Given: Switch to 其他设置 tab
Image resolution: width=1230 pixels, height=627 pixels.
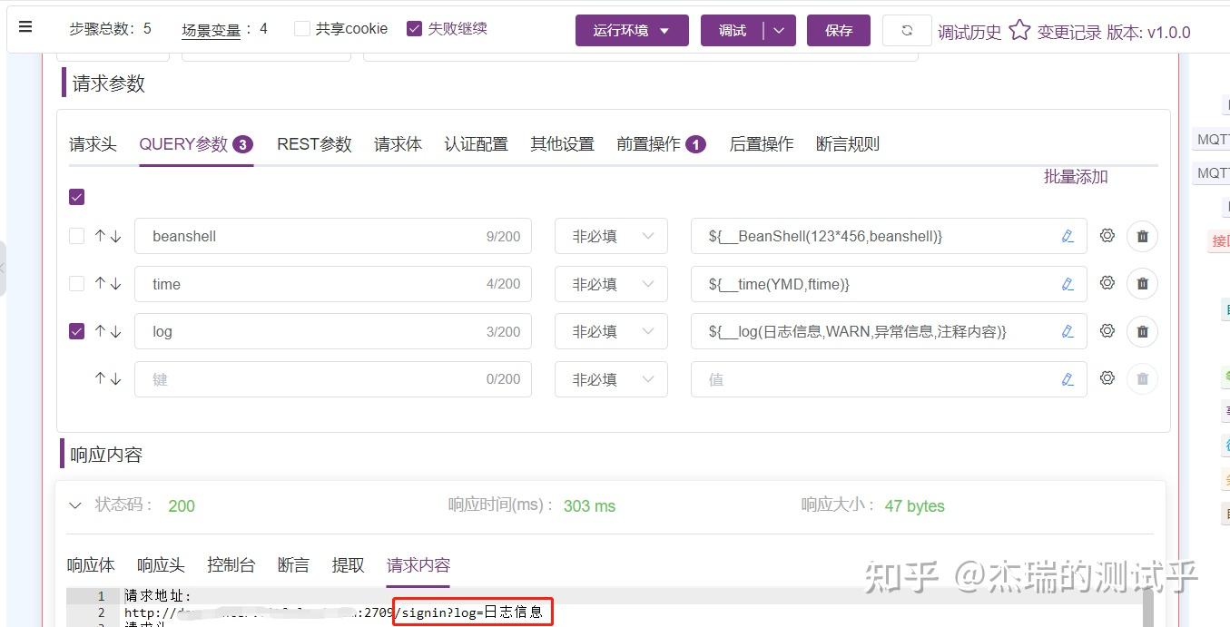Looking at the screenshot, I should [562, 144].
